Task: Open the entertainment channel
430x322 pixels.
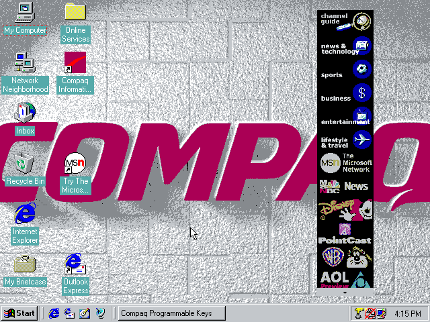Action: (345, 117)
